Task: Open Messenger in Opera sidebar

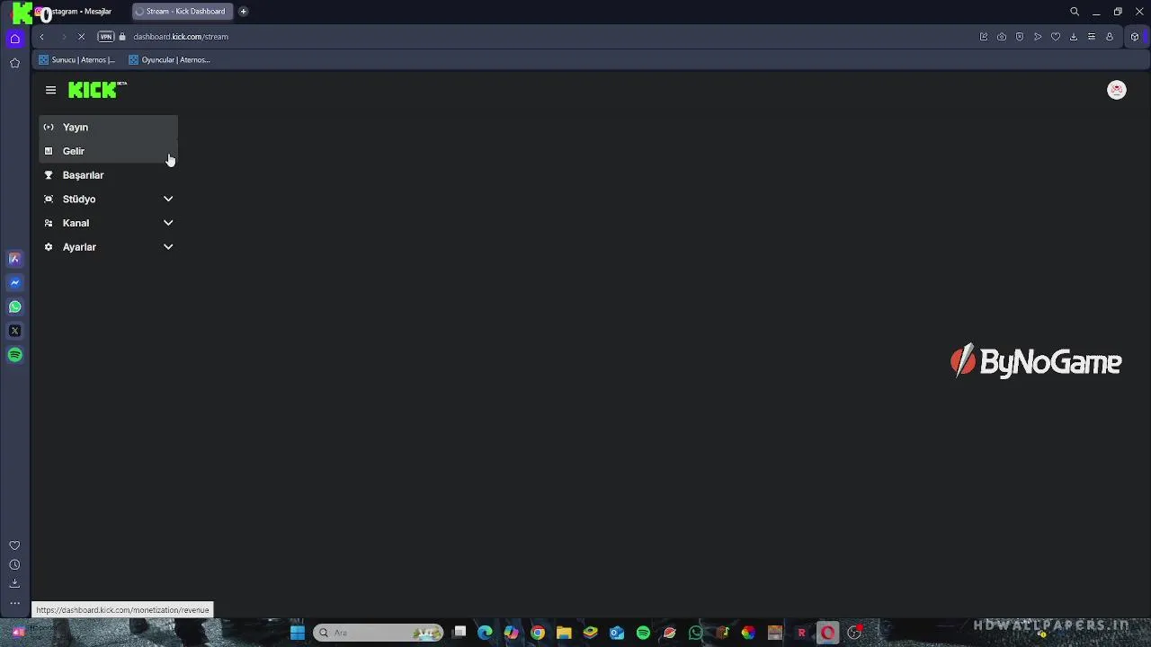Action: pos(14,283)
